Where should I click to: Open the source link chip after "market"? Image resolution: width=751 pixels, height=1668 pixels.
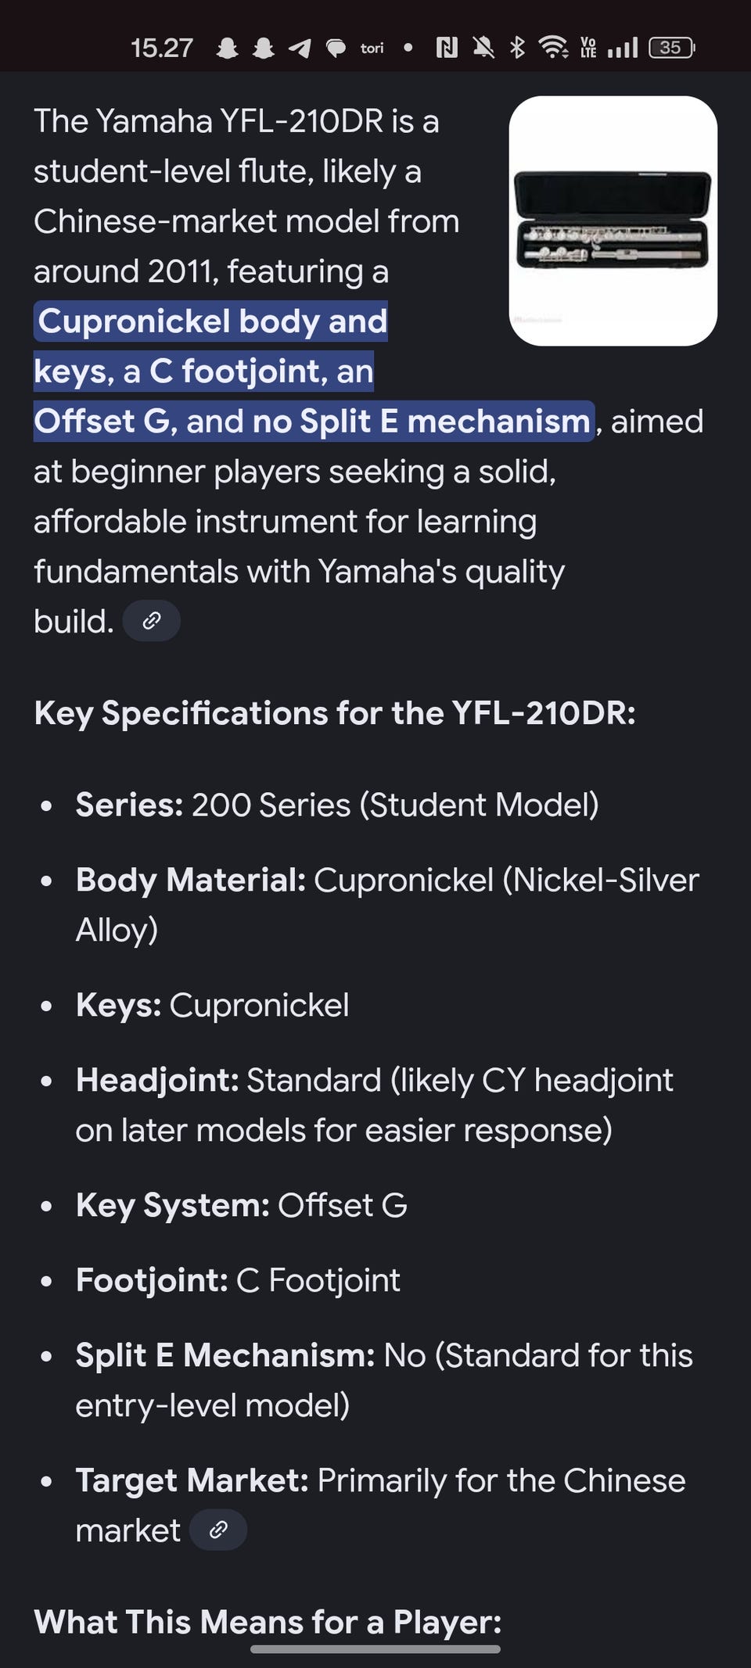click(x=218, y=1530)
